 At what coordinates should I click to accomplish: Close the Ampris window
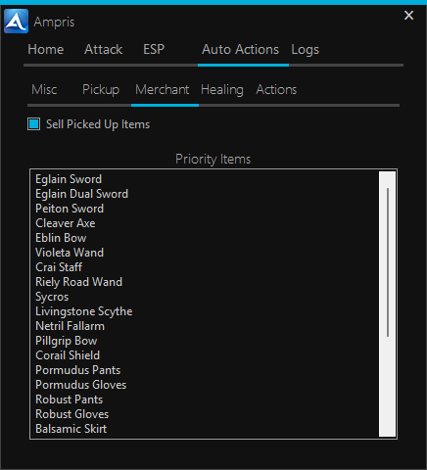(408, 15)
